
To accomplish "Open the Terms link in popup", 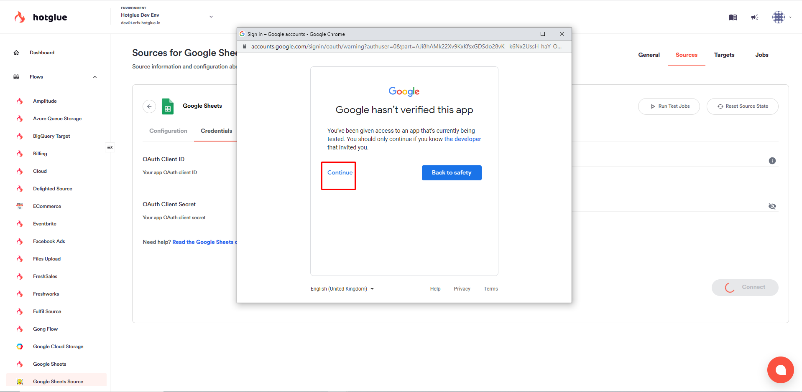I will pyautogui.click(x=491, y=289).
